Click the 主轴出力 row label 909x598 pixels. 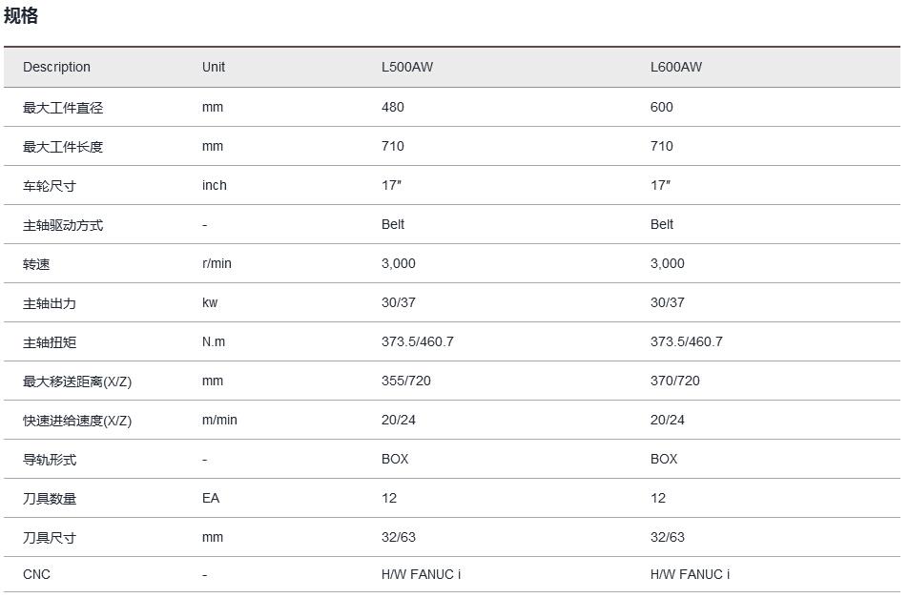pos(50,303)
